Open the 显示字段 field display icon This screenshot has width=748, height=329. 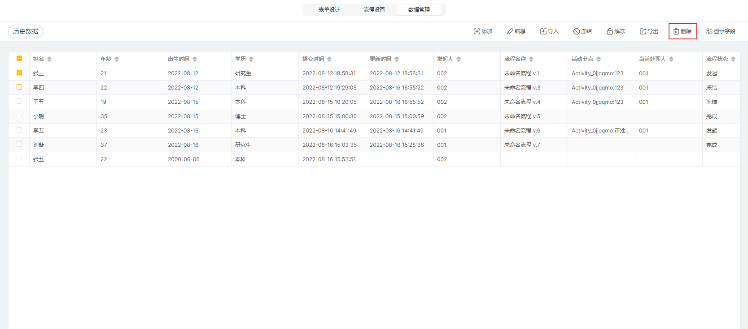tap(709, 31)
